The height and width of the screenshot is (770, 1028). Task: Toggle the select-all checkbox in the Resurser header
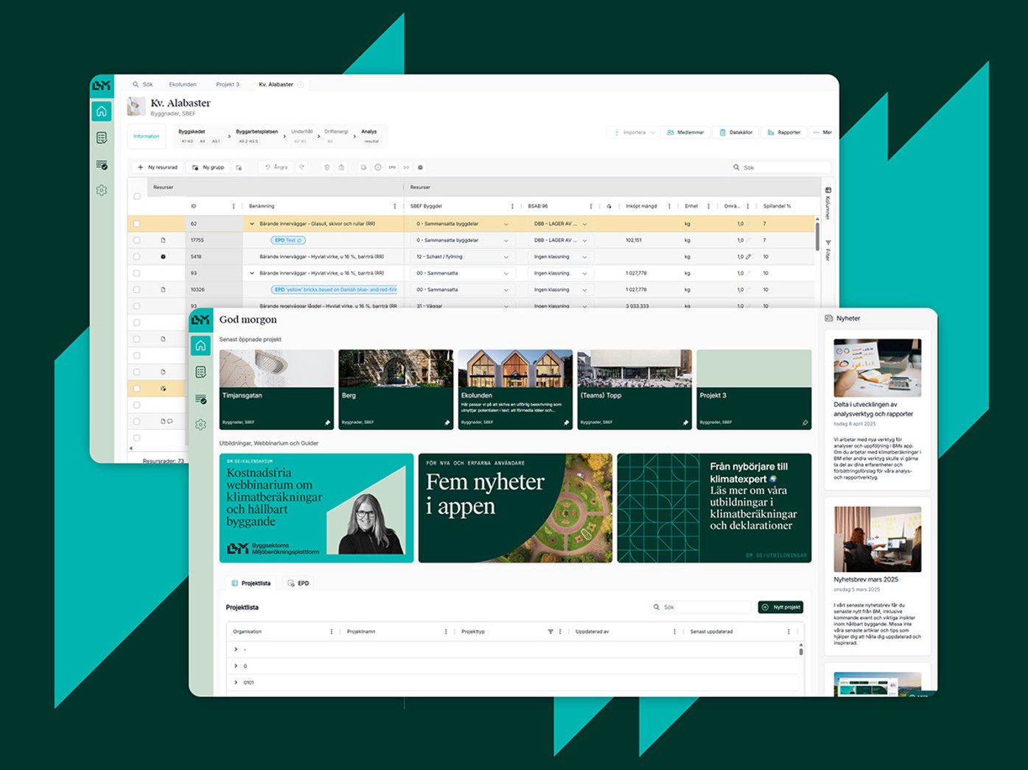tap(137, 197)
